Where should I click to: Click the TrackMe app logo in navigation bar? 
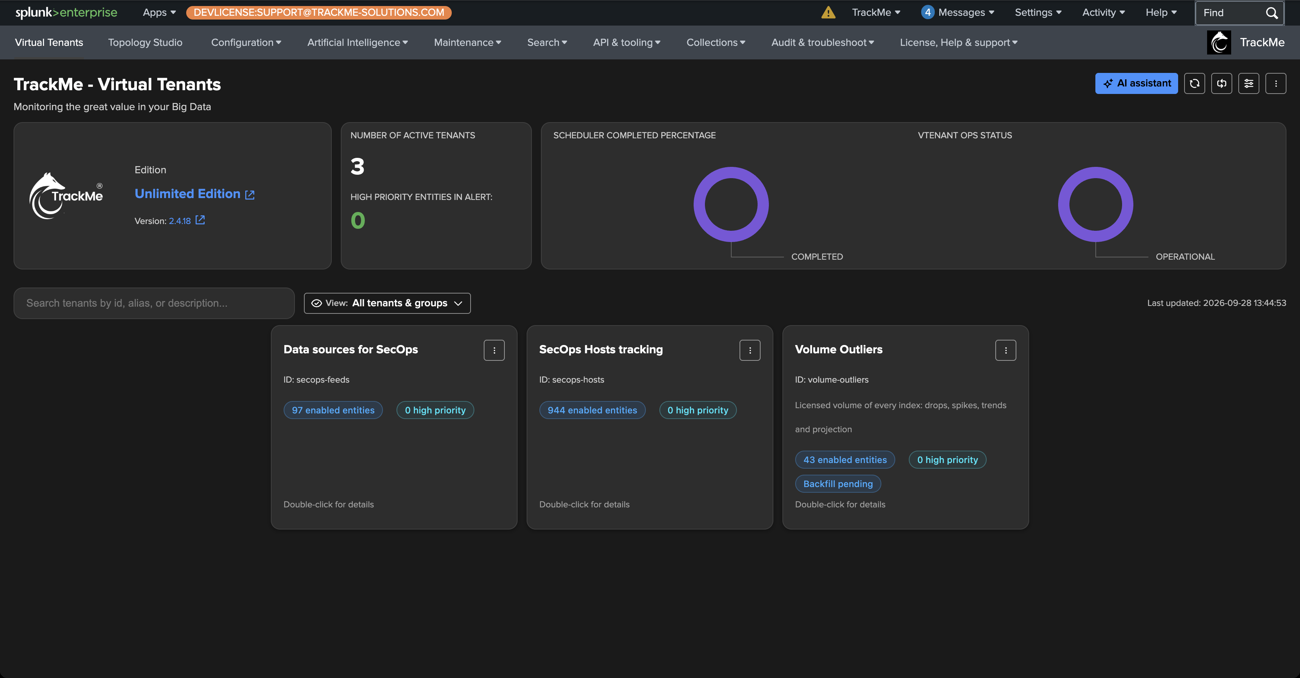(x=1219, y=42)
